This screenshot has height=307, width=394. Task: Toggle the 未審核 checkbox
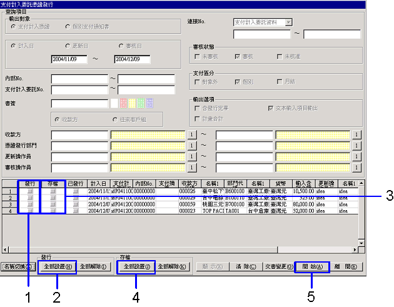(x=198, y=56)
